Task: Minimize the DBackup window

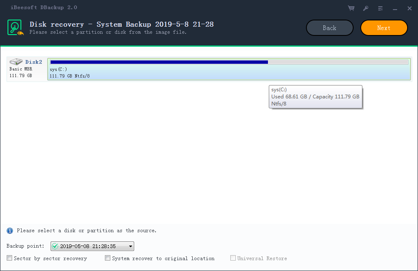Action: [x=395, y=10]
